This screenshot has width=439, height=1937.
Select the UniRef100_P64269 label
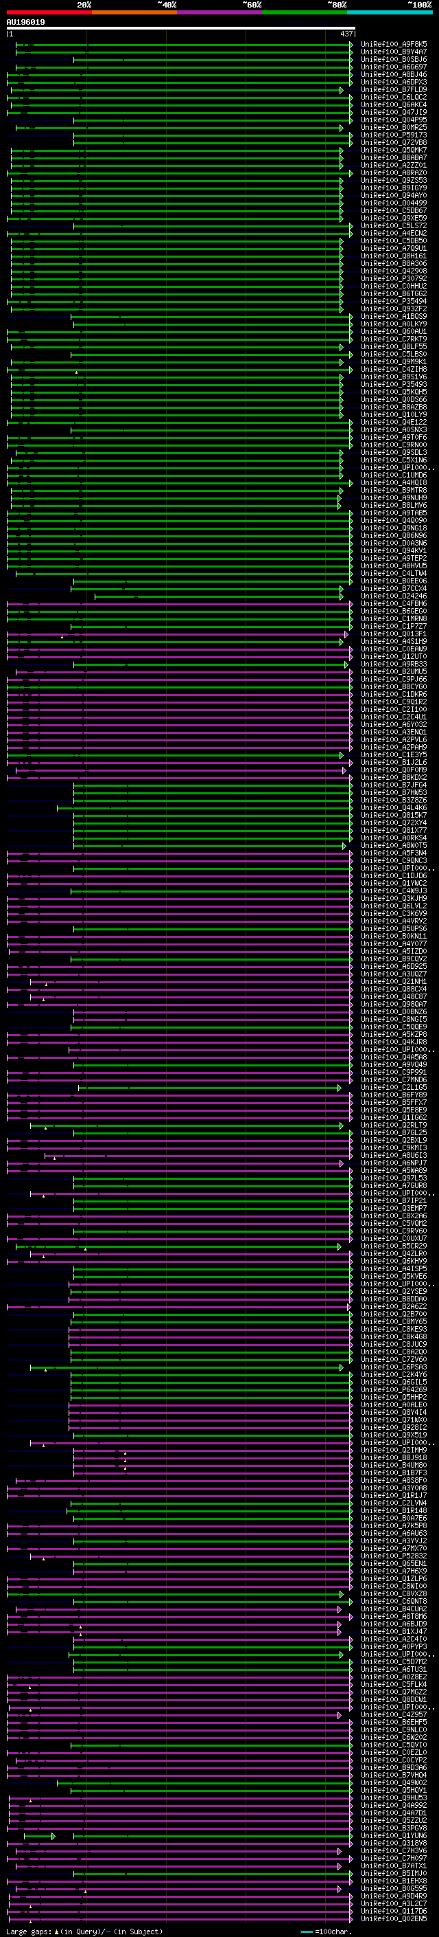coord(394,1389)
